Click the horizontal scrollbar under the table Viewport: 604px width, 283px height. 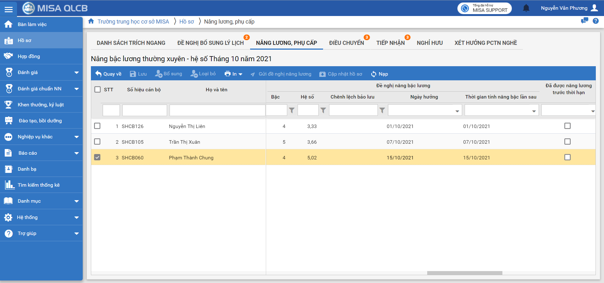pyautogui.click(x=464, y=273)
